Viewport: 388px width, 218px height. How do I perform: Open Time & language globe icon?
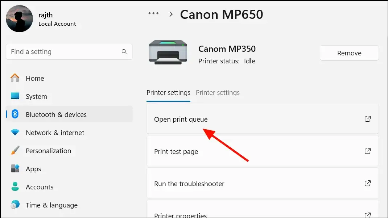(x=15, y=205)
